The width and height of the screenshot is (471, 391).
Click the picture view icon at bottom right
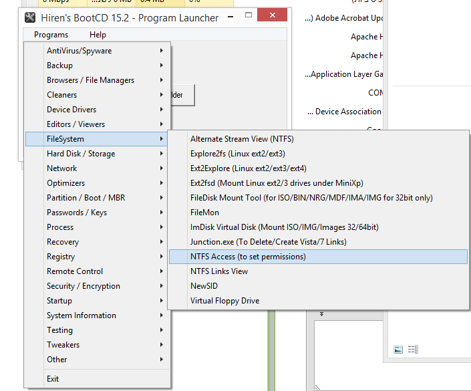click(398, 350)
